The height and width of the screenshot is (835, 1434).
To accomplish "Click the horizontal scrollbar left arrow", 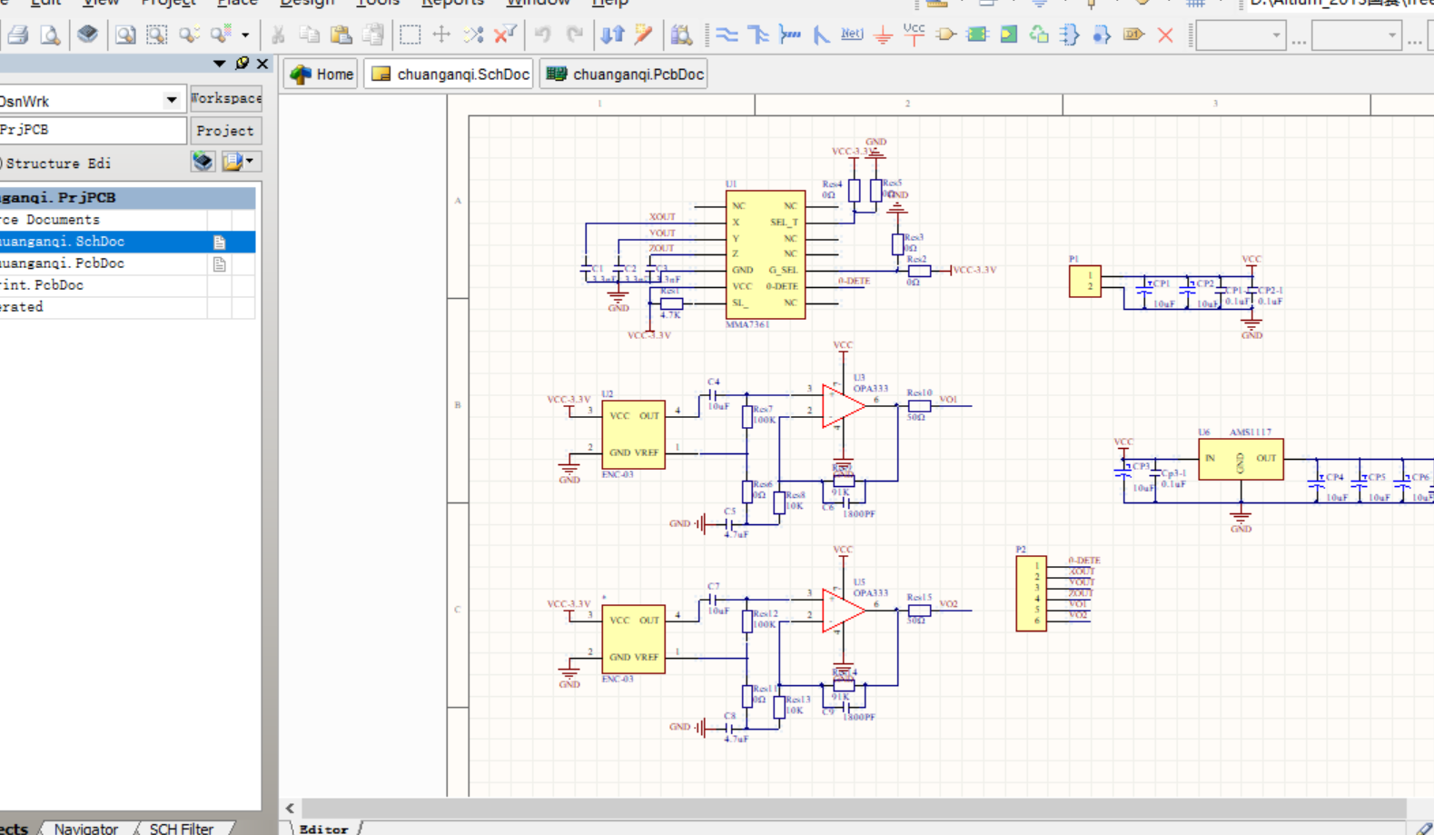I will click(290, 808).
